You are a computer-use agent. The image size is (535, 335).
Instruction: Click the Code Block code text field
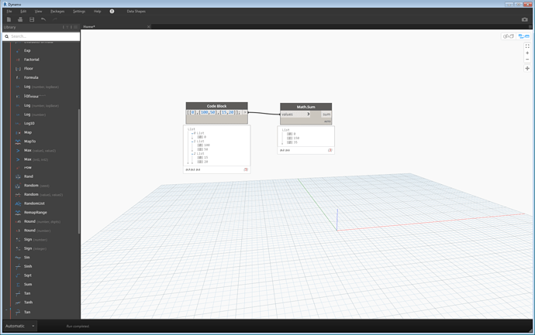coord(214,112)
